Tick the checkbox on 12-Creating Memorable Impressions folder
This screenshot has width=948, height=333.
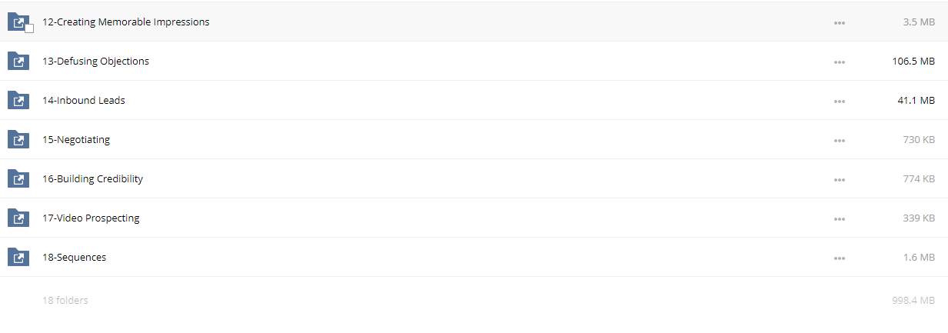tap(29, 28)
